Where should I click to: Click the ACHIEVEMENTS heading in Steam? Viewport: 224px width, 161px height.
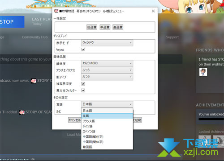210,105
